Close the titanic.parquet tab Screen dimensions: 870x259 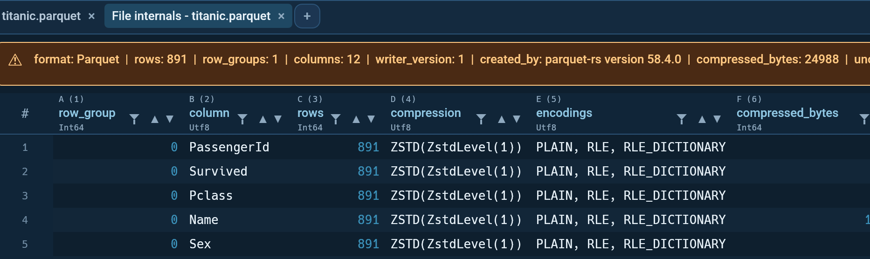pos(92,16)
